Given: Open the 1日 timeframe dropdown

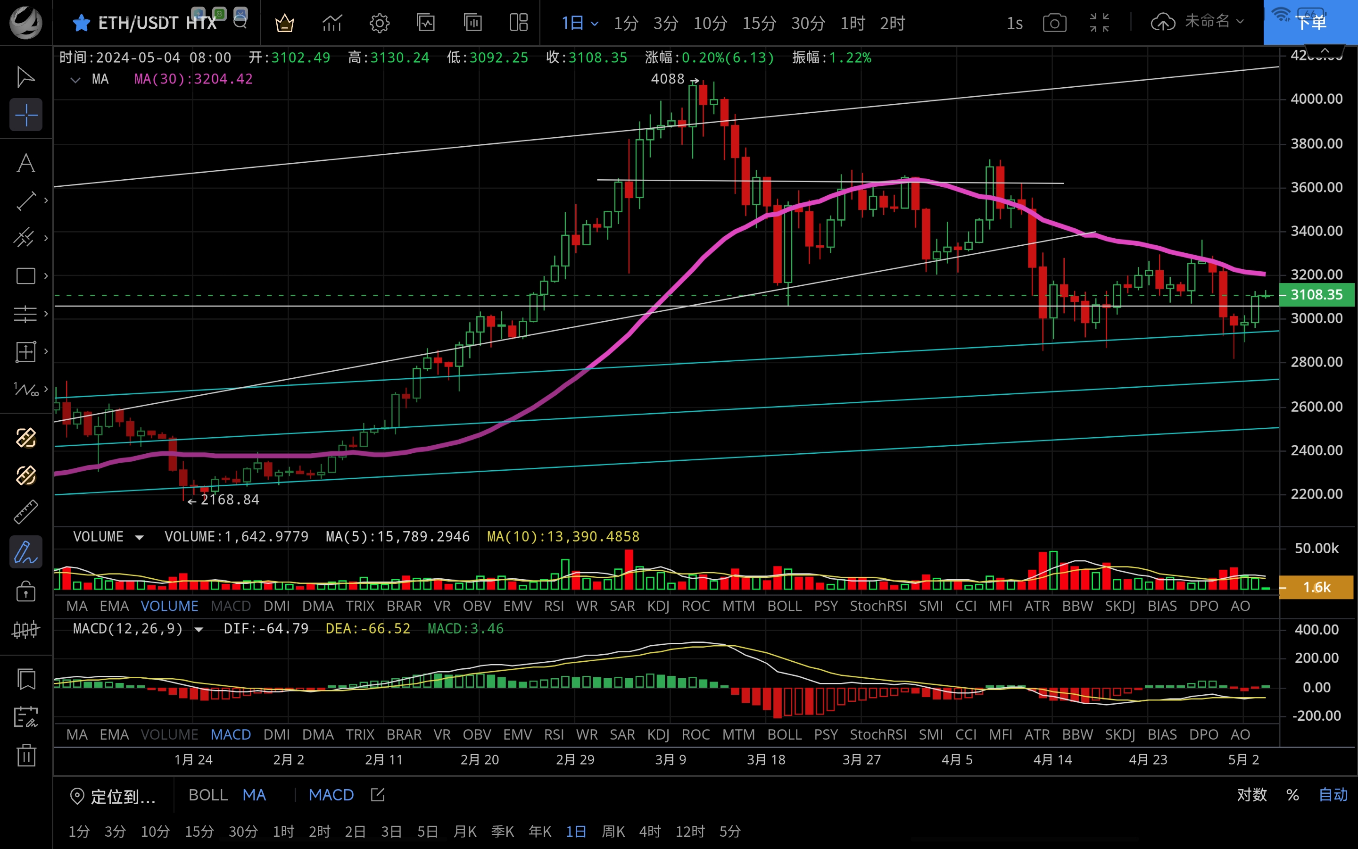Looking at the screenshot, I should pyautogui.click(x=580, y=23).
